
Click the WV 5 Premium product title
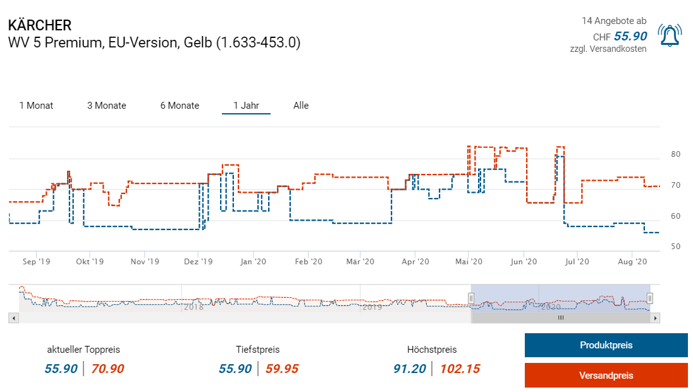154,43
